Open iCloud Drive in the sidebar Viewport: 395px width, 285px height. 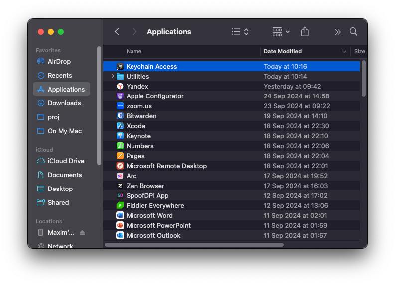pyautogui.click(x=61, y=161)
